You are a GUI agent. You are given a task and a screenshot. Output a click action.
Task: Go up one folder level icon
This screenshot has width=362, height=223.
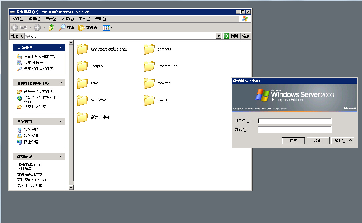pyautogui.click(x=51, y=27)
